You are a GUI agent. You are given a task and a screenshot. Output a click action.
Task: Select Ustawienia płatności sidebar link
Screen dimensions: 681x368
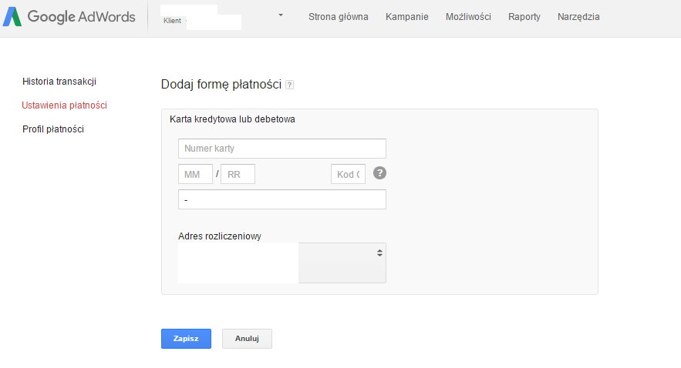point(64,105)
